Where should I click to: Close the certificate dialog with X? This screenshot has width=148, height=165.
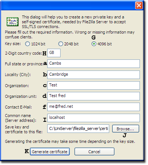coord(139,5)
